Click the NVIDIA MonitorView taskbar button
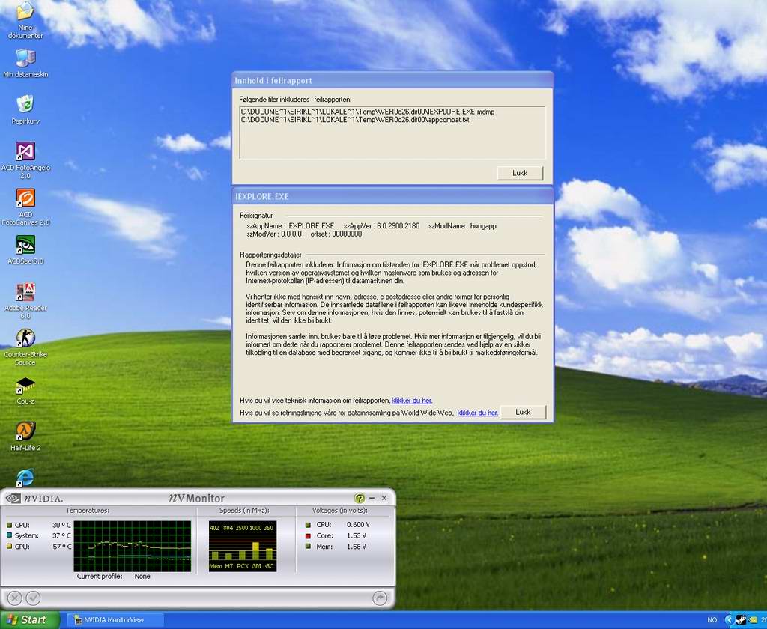 [115, 620]
